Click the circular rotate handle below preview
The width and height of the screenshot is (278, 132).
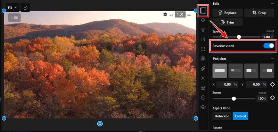coord(100,124)
